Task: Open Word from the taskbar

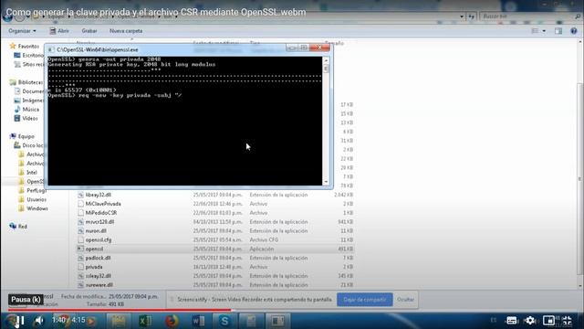Action: [x=198, y=321]
